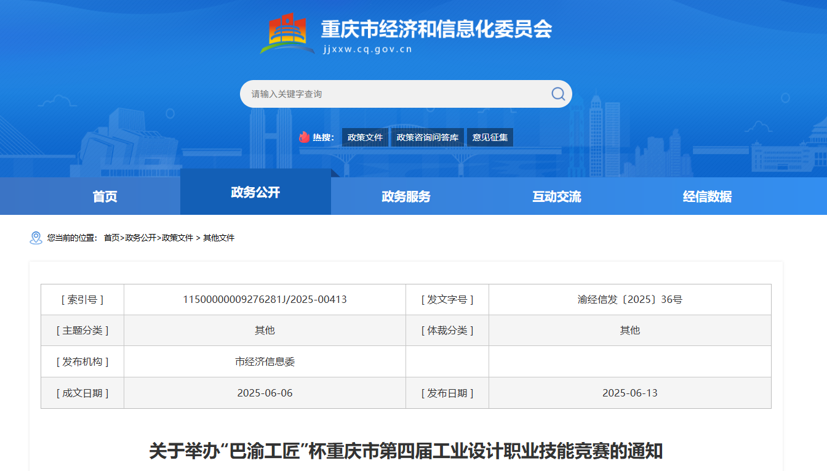Open the 政策咨询问答库 hot search tag
Viewport: 827px width, 471px height.
pyautogui.click(x=427, y=137)
